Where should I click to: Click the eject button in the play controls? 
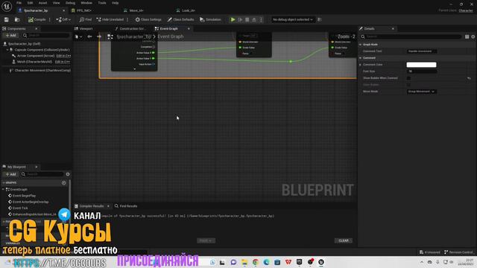pyautogui.click(x=254, y=19)
